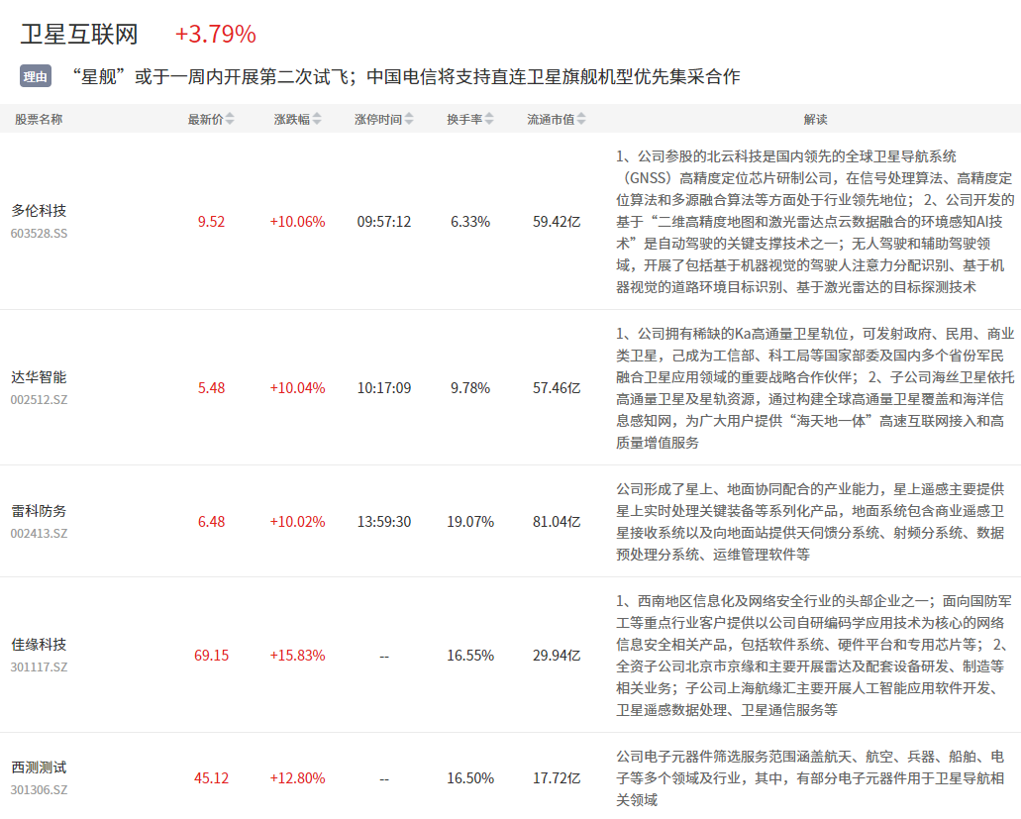Click price 6.48 for 雷科防务

pos(212,522)
